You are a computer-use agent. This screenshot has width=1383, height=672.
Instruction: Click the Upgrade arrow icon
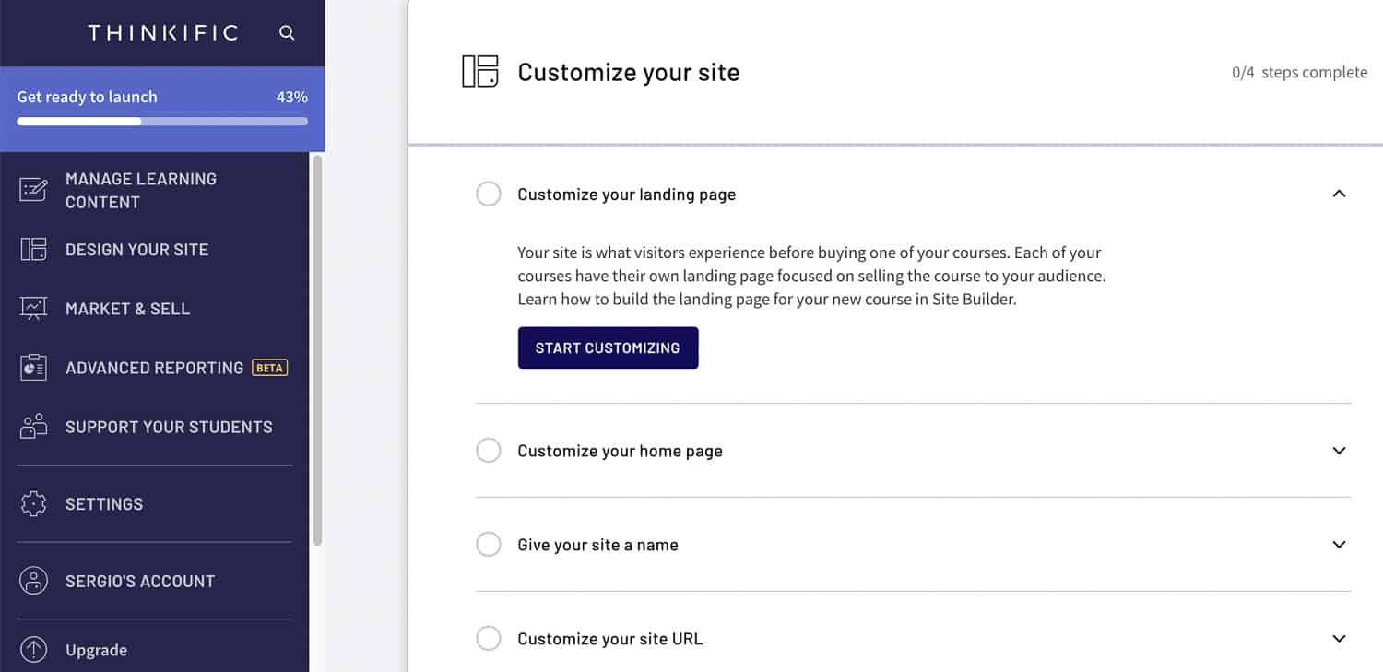[x=33, y=650]
